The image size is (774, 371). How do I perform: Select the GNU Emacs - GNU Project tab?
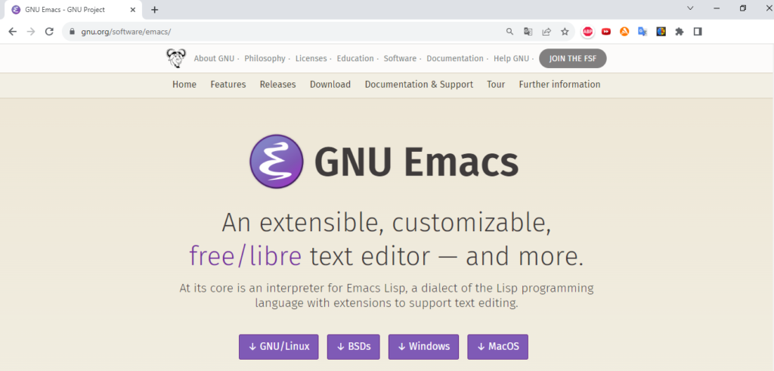pyautogui.click(x=73, y=10)
